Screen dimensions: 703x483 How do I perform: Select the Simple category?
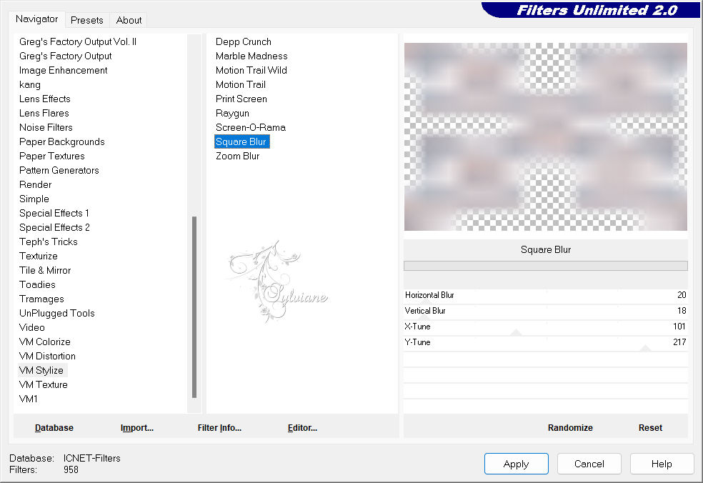pyautogui.click(x=34, y=199)
